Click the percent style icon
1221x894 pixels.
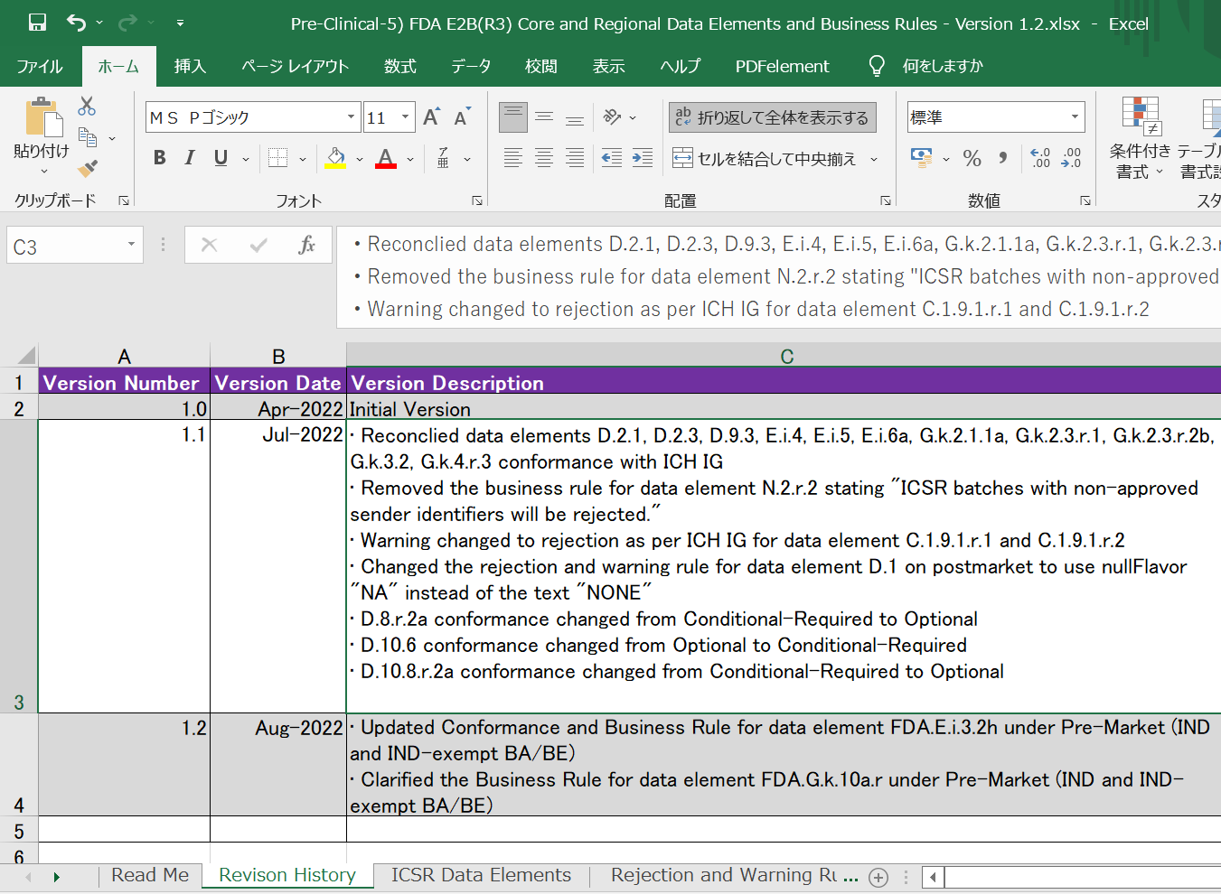[972, 159]
